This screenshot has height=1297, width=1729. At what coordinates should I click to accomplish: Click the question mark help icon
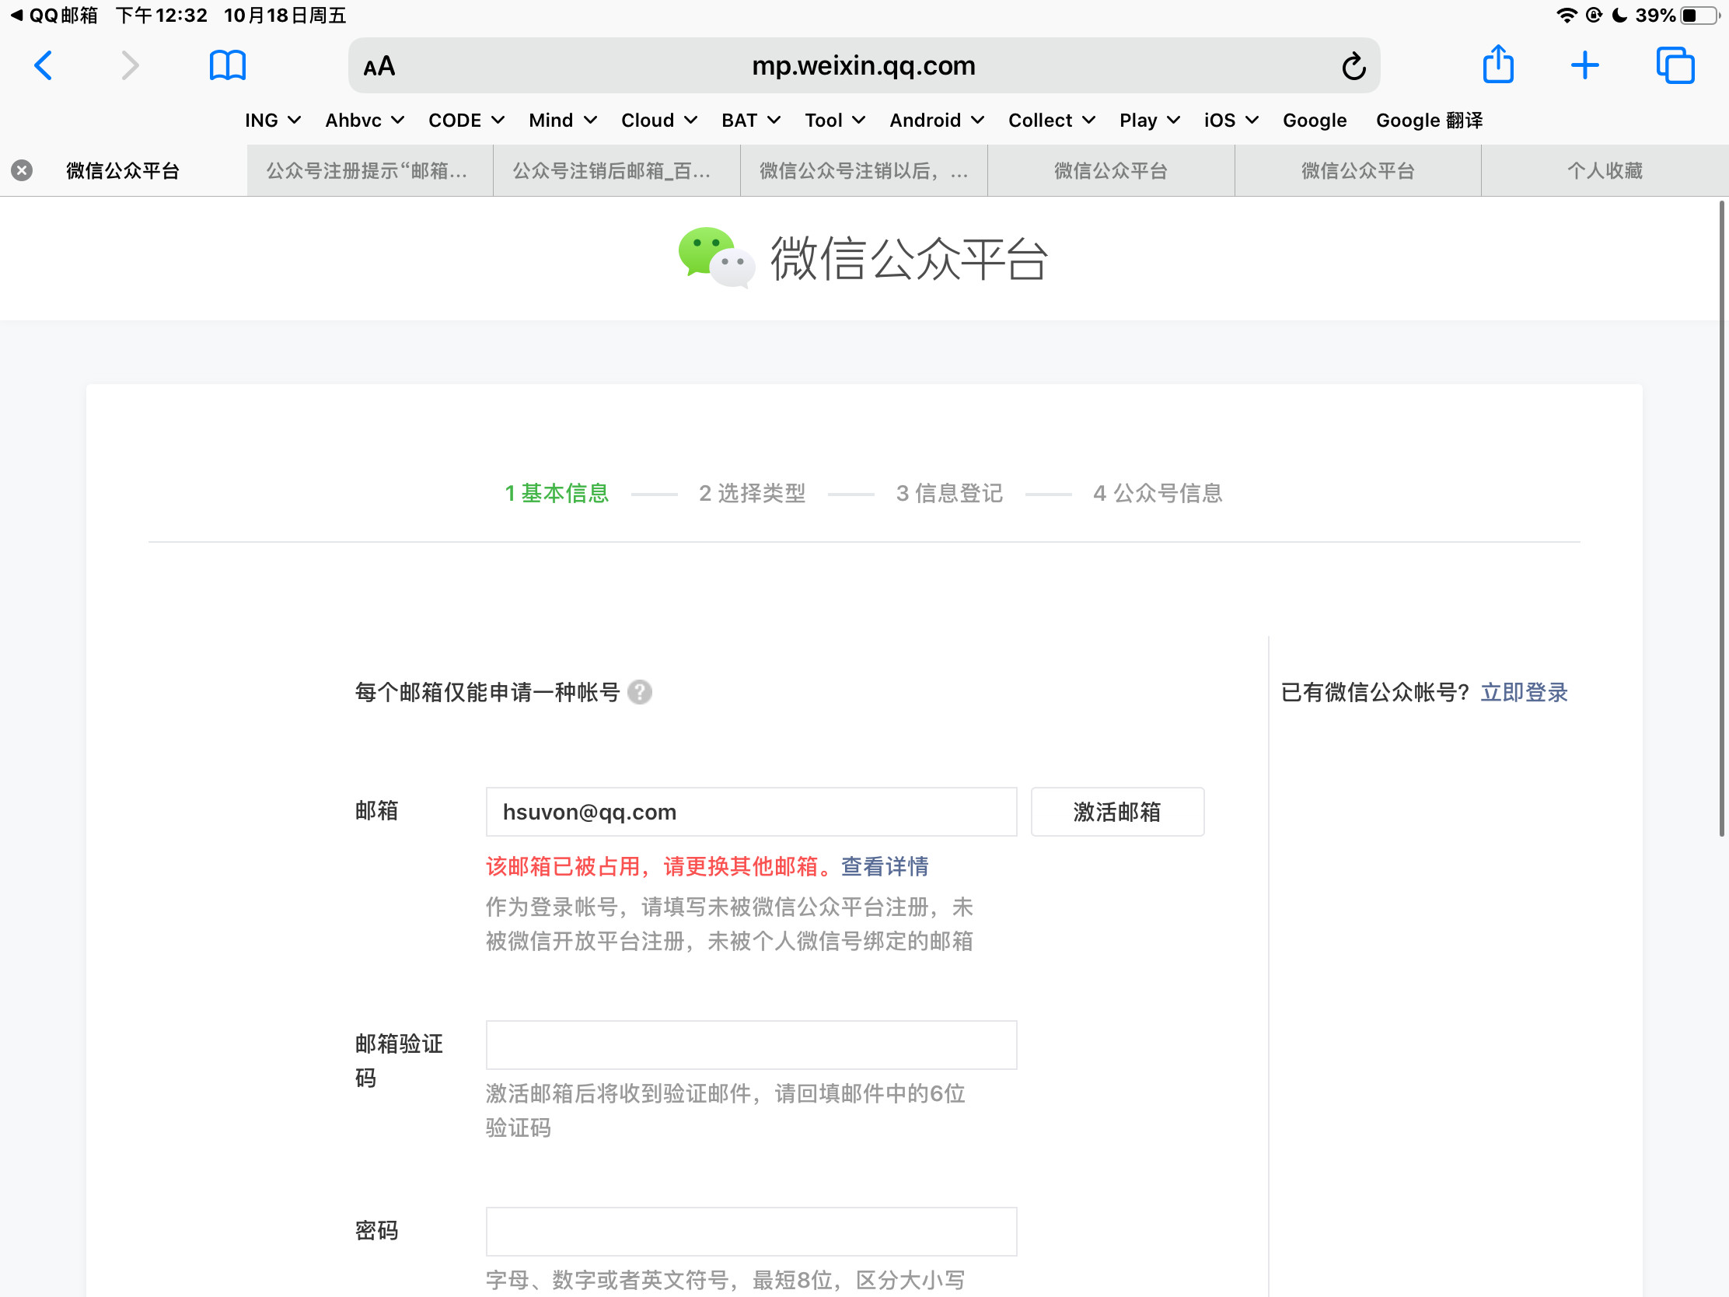pyautogui.click(x=639, y=692)
